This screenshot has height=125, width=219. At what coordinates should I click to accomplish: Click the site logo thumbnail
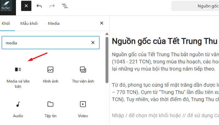pos(8,7)
